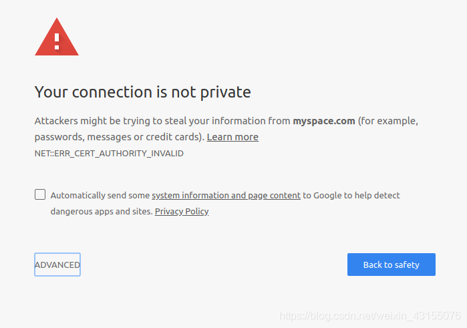Follow the system information and page content link

coord(226,195)
